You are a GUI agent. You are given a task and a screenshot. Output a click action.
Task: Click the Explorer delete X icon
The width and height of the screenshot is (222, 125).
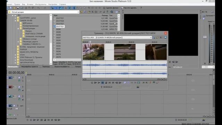click(93, 12)
